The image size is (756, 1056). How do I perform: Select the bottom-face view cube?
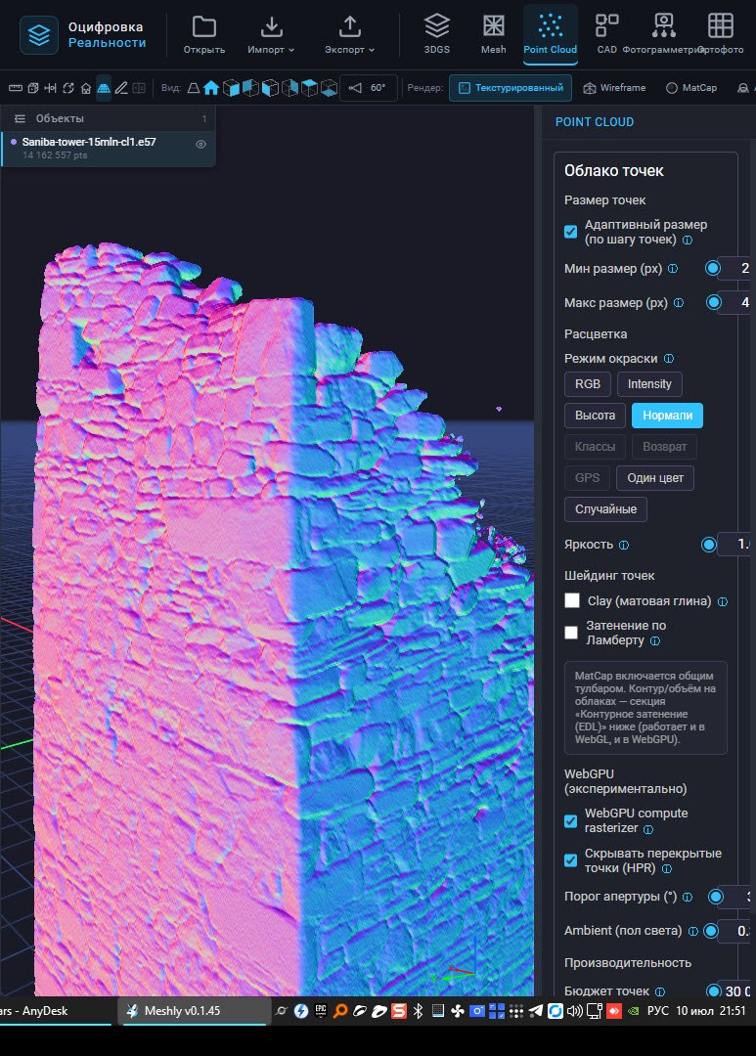(x=329, y=88)
